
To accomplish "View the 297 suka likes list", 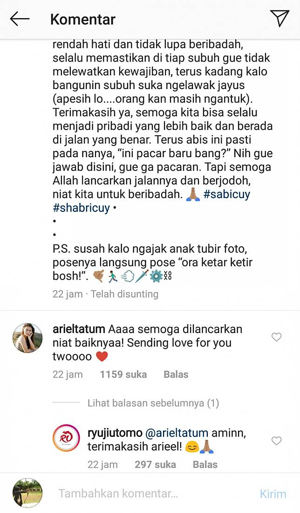I will (155, 464).
